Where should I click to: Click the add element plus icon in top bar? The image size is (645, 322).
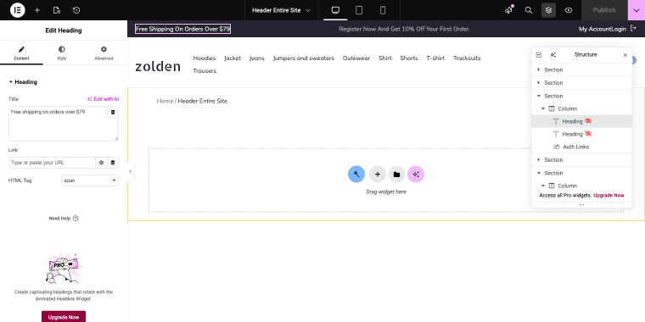37,10
